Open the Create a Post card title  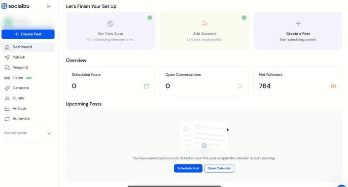[298, 33]
